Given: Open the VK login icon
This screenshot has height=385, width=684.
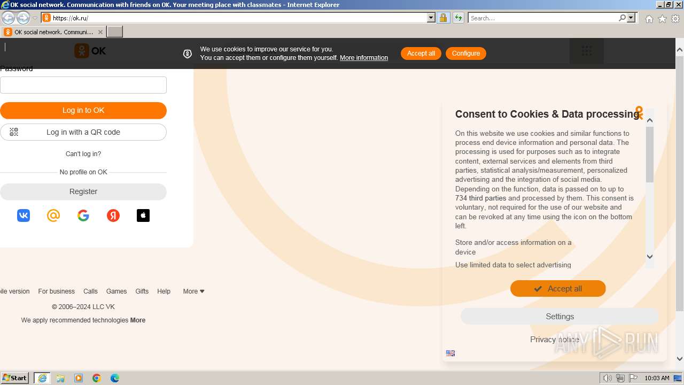Looking at the screenshot, I should (24, 215).
